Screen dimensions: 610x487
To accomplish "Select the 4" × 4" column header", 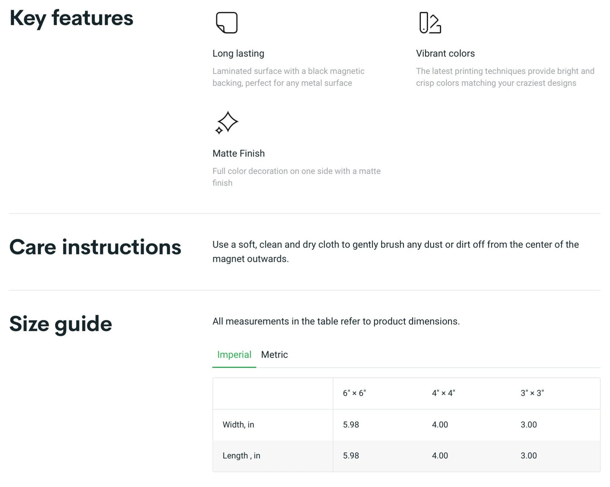I will pyautogui.click(x=443, y=393).
